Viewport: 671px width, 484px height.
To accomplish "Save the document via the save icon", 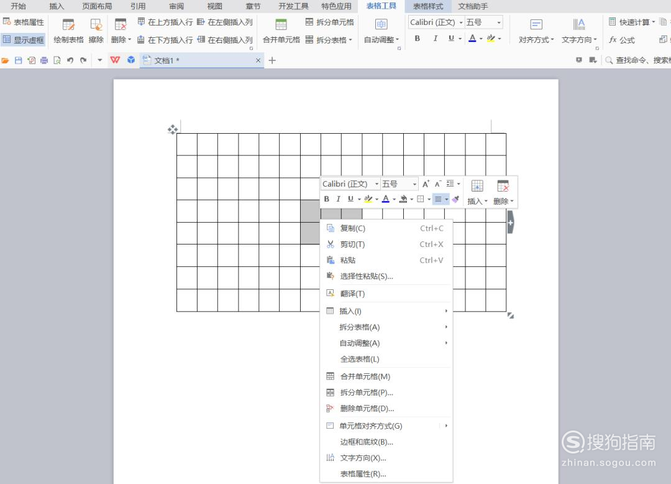I will pyautogui.click(x=19, y=60).
